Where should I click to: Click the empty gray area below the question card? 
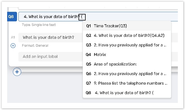click(44, 90)
